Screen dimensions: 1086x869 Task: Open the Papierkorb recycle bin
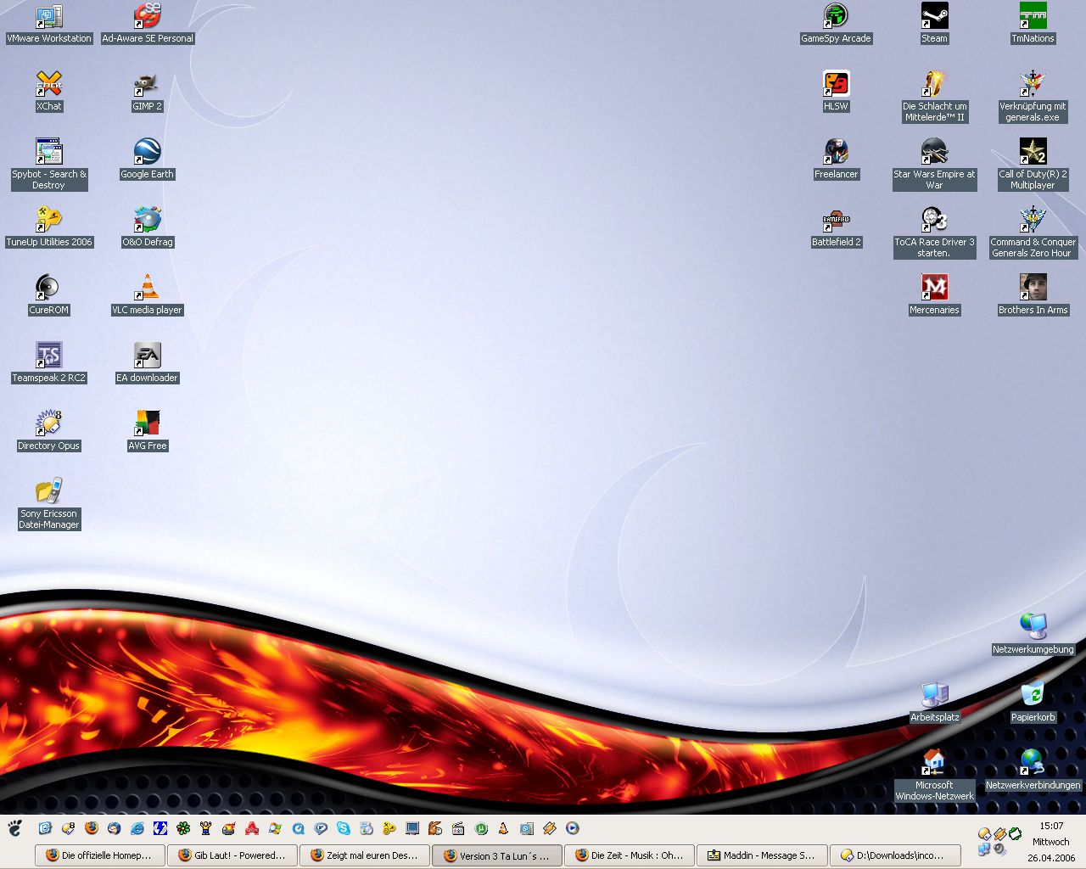[1033, 696]
